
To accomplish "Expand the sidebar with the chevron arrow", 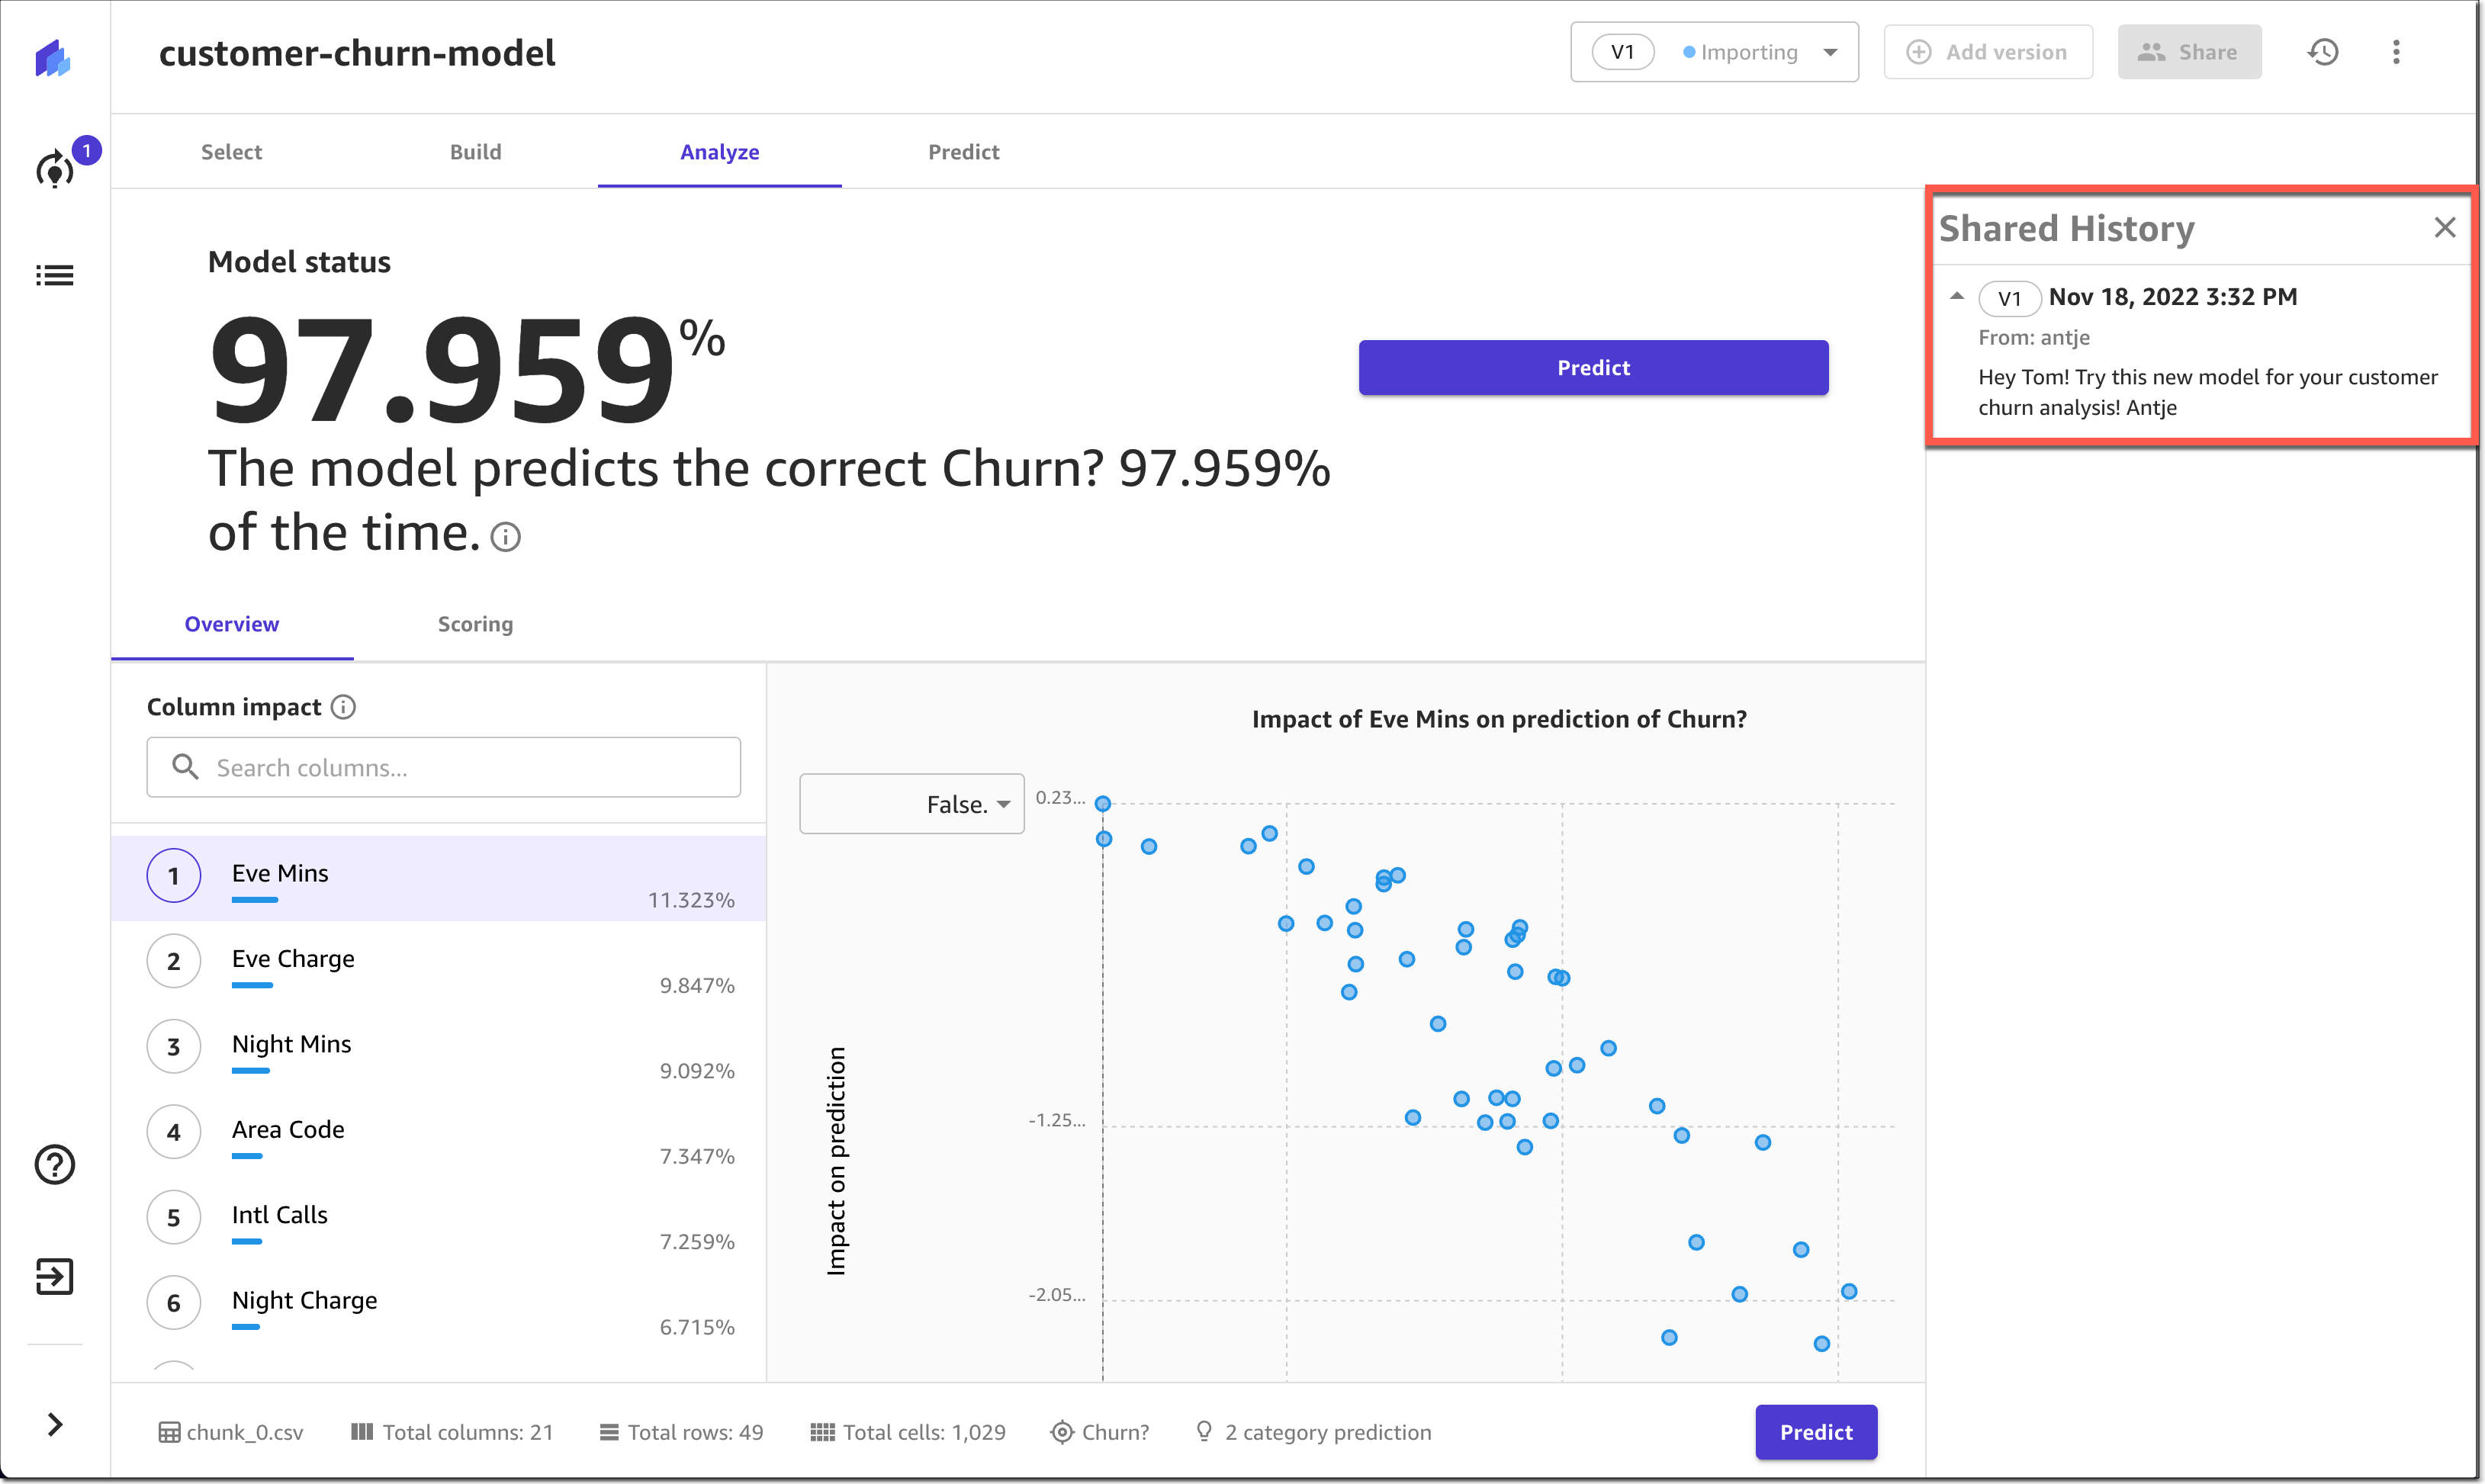I will 55,1424.
